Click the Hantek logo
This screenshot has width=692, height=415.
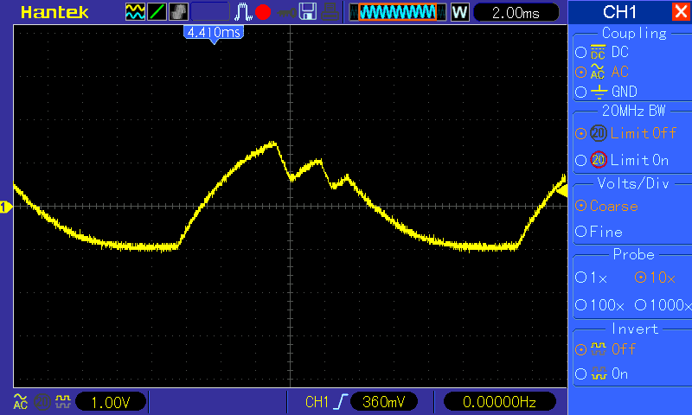click(54, 12)
